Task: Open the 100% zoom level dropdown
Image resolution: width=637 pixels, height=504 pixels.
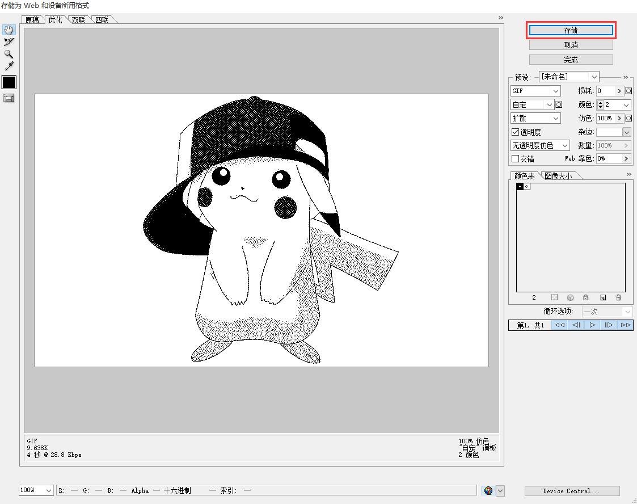Action: tap(36, 490)
